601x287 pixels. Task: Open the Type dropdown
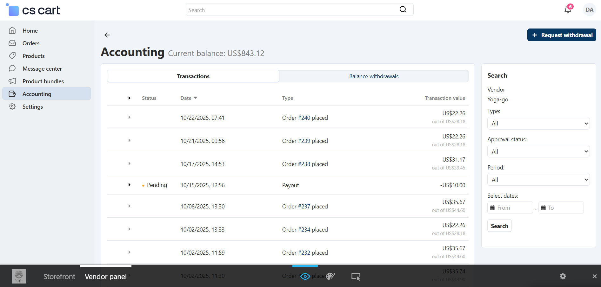tap(538, 123)
